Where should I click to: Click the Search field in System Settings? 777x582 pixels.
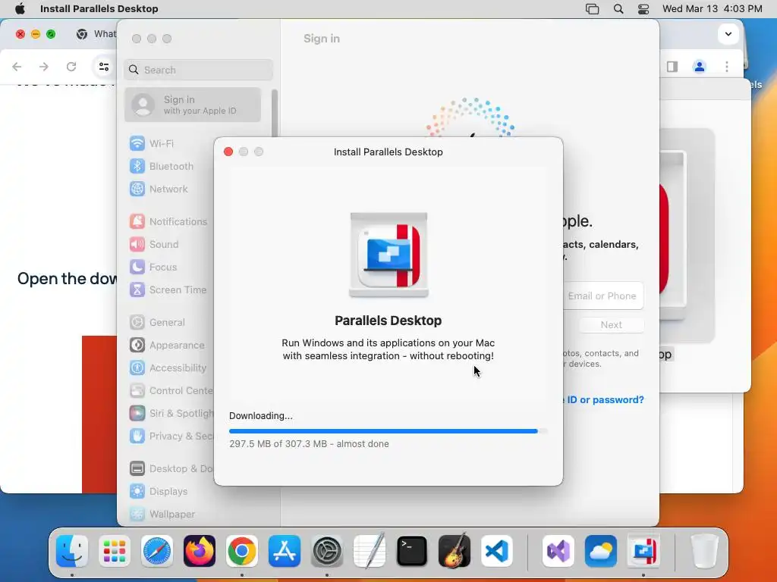click(x=198, y=70)
